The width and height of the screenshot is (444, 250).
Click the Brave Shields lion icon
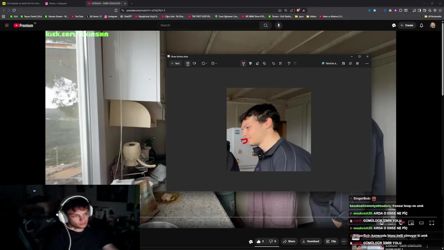298,10
